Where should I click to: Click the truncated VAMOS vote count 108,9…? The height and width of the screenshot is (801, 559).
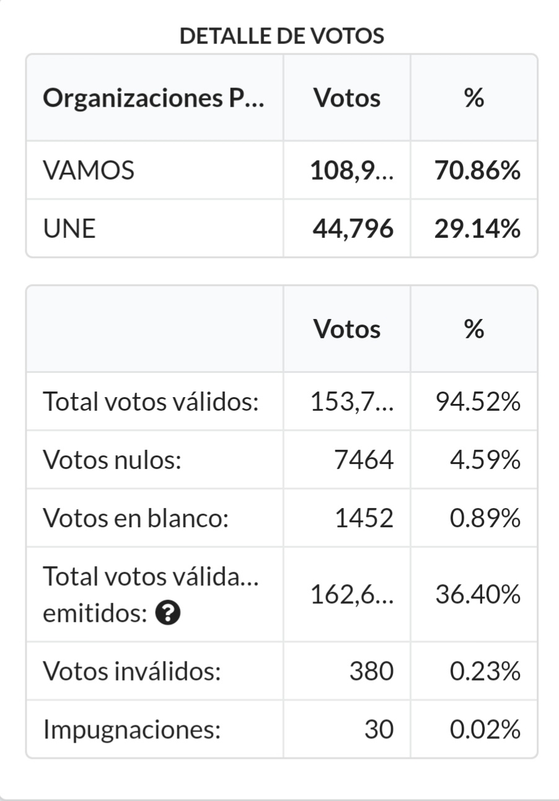coord(351,170)
